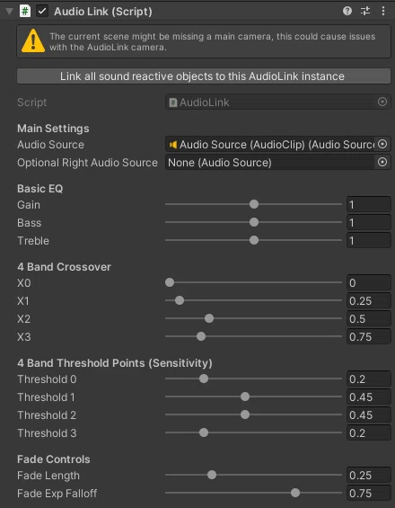Link all sound reactive objects to AudioLink
Viewport: 395px width, 508px height.
click(x=204, y=76)
